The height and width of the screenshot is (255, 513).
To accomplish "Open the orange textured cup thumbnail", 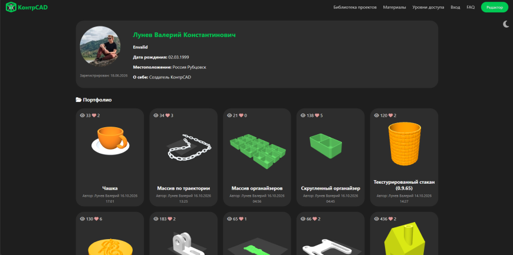I will [x=405, y=144].
